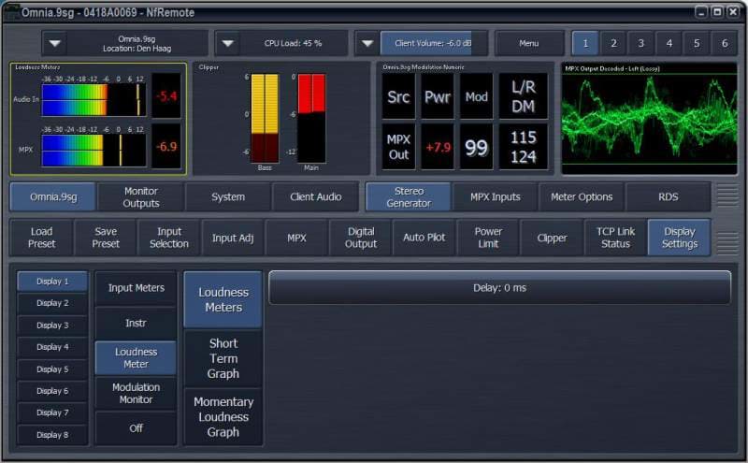
Task: Select view preset 4
Action: click(x=669, y=43)
